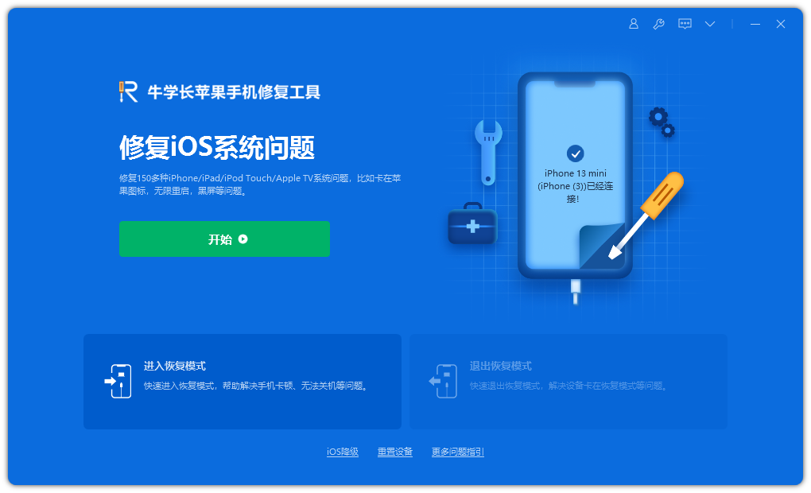Open the iOS降级 link

tap(343, 452)
